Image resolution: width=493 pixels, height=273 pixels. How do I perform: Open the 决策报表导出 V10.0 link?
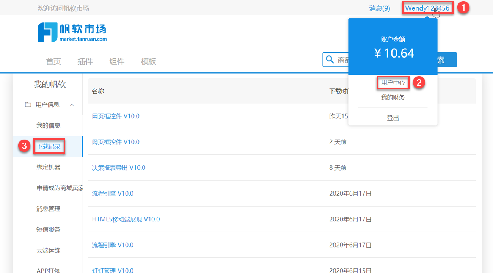(x=119, y=168)
